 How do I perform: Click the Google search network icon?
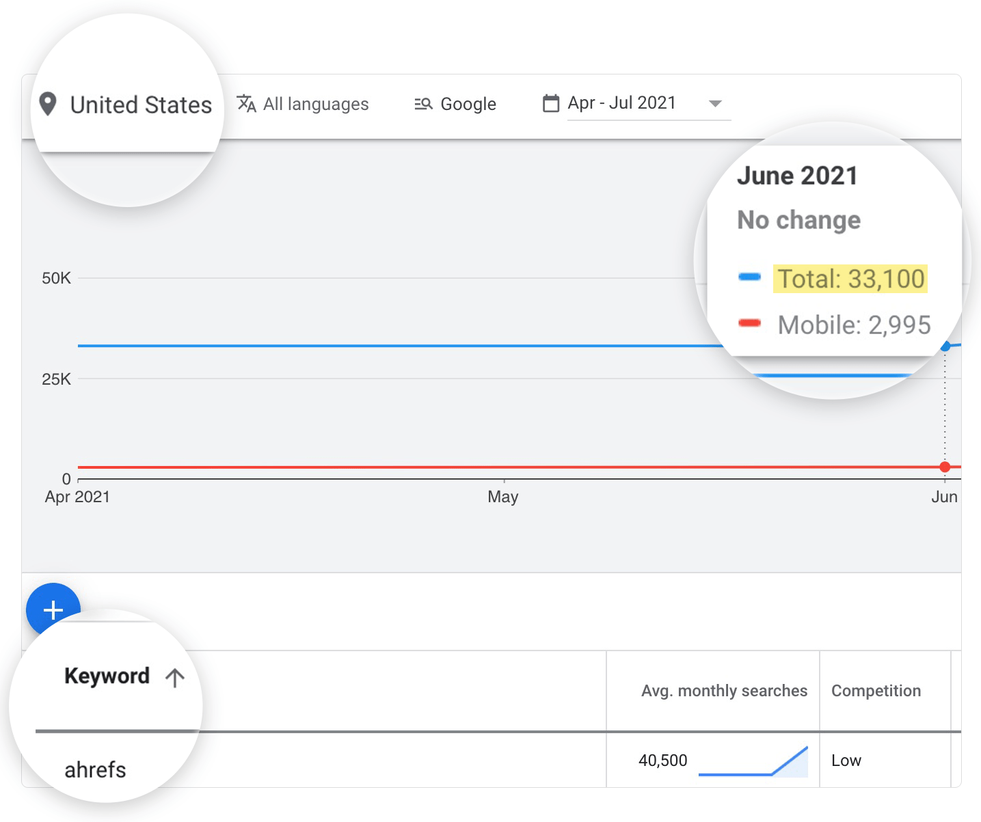423,104
